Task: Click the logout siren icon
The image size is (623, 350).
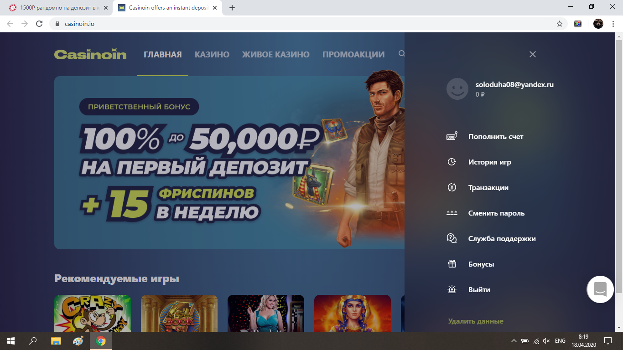Action: [452, 289]
